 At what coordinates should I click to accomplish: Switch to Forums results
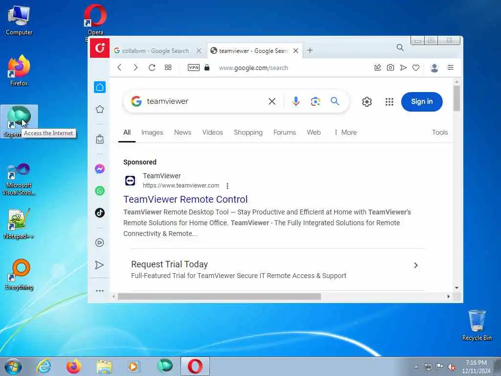[x=284, y=132]
